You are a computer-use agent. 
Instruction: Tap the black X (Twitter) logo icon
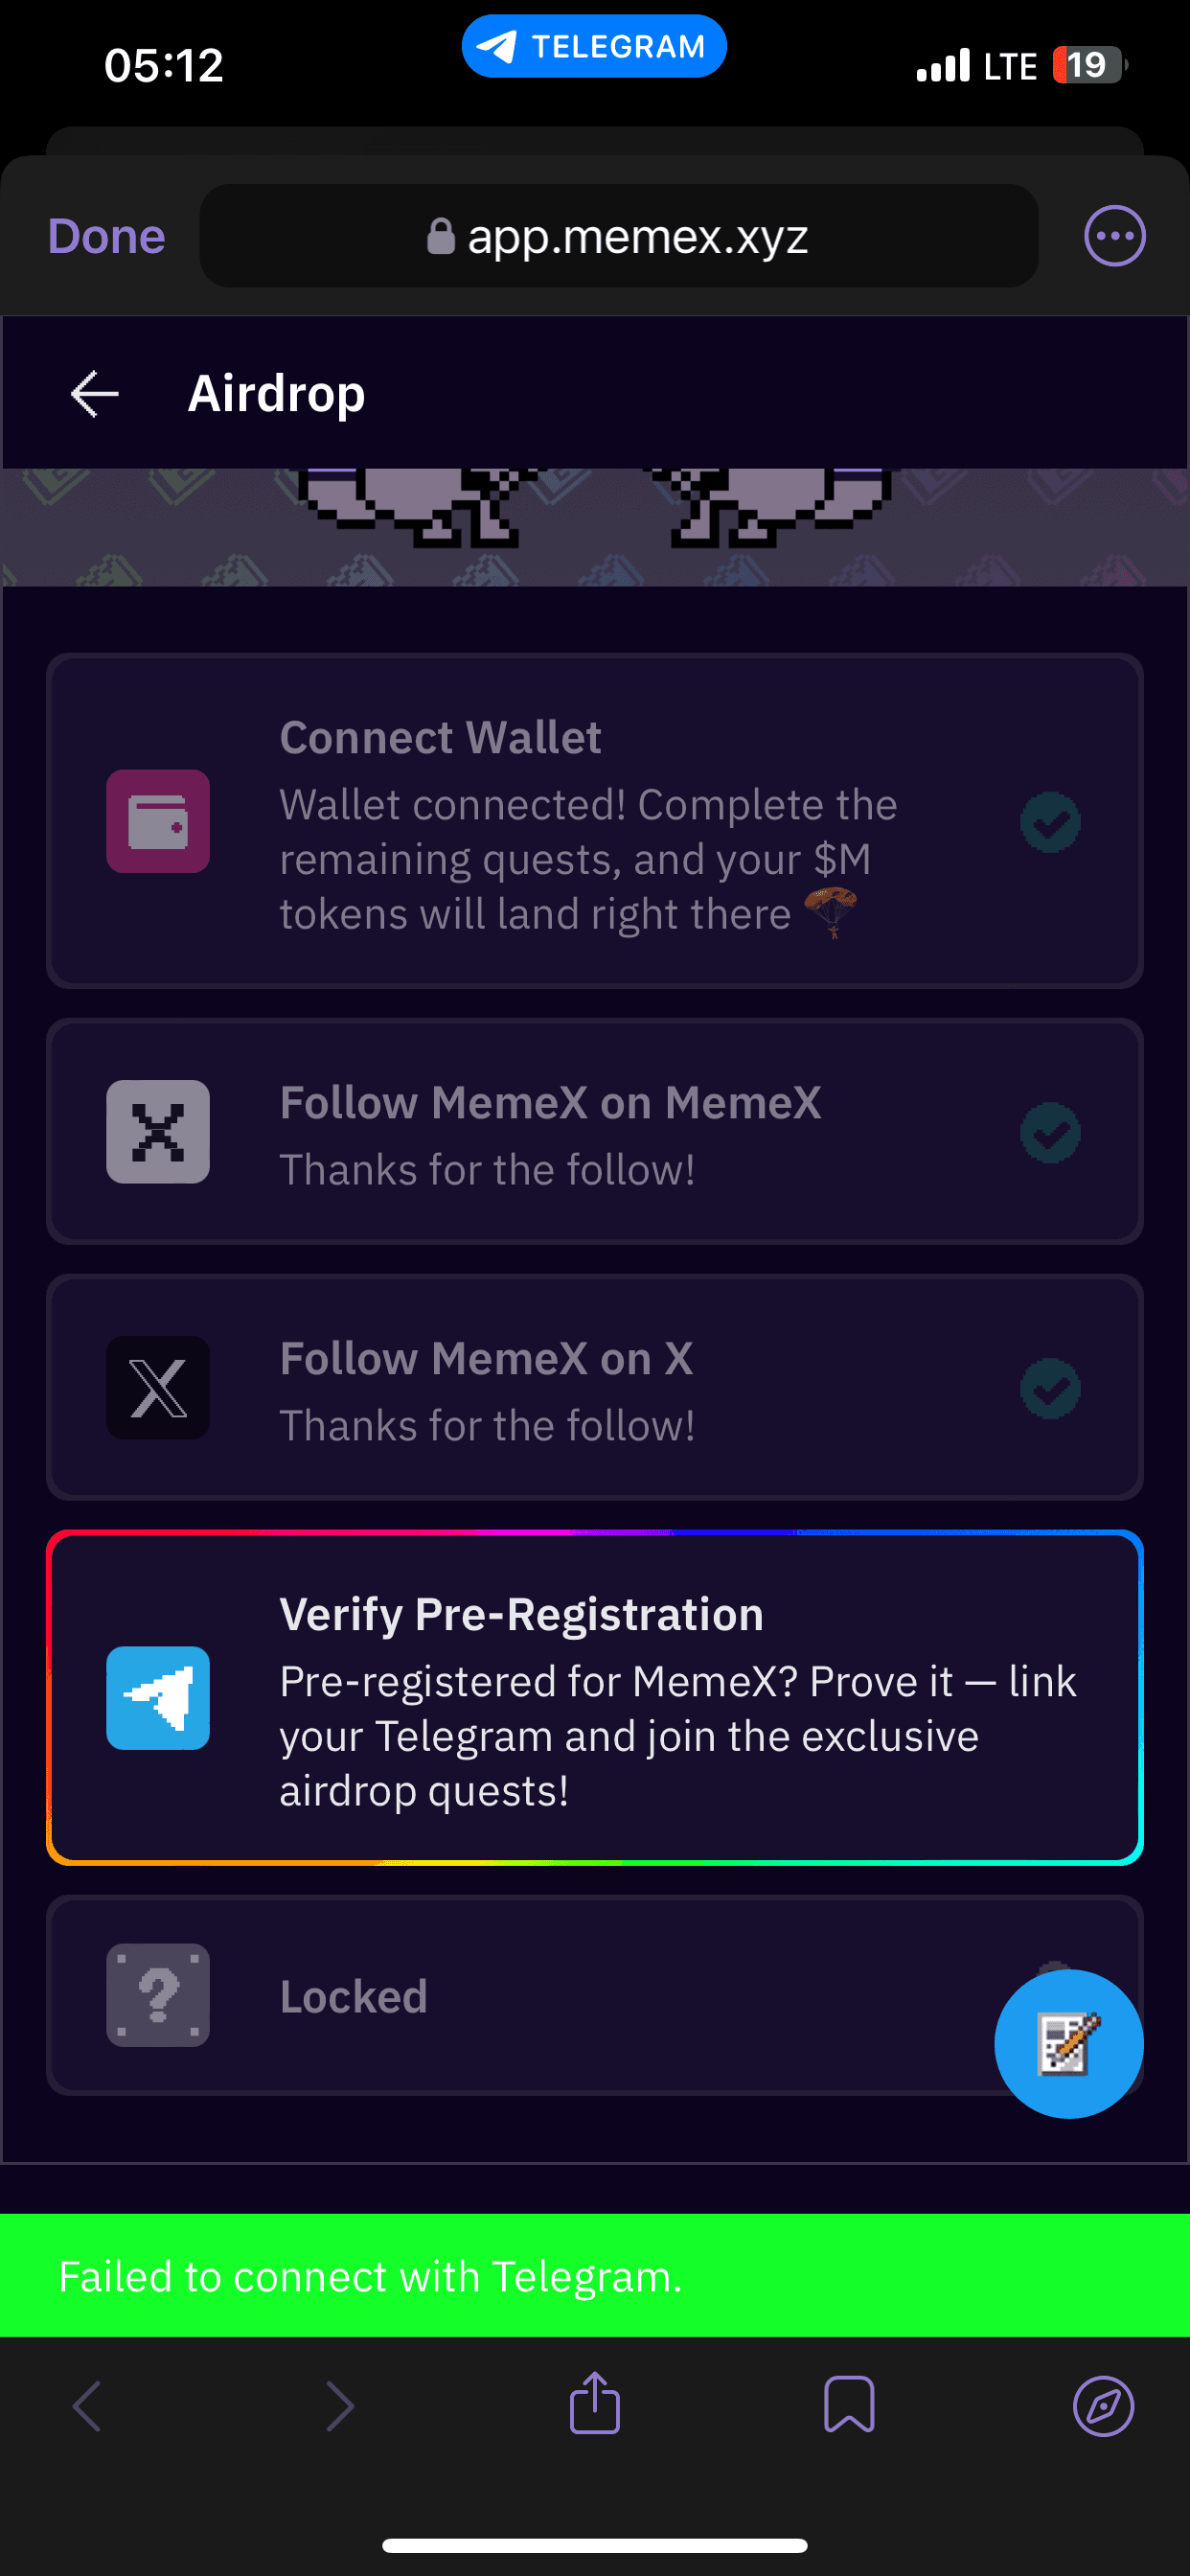click(158, 1388)
